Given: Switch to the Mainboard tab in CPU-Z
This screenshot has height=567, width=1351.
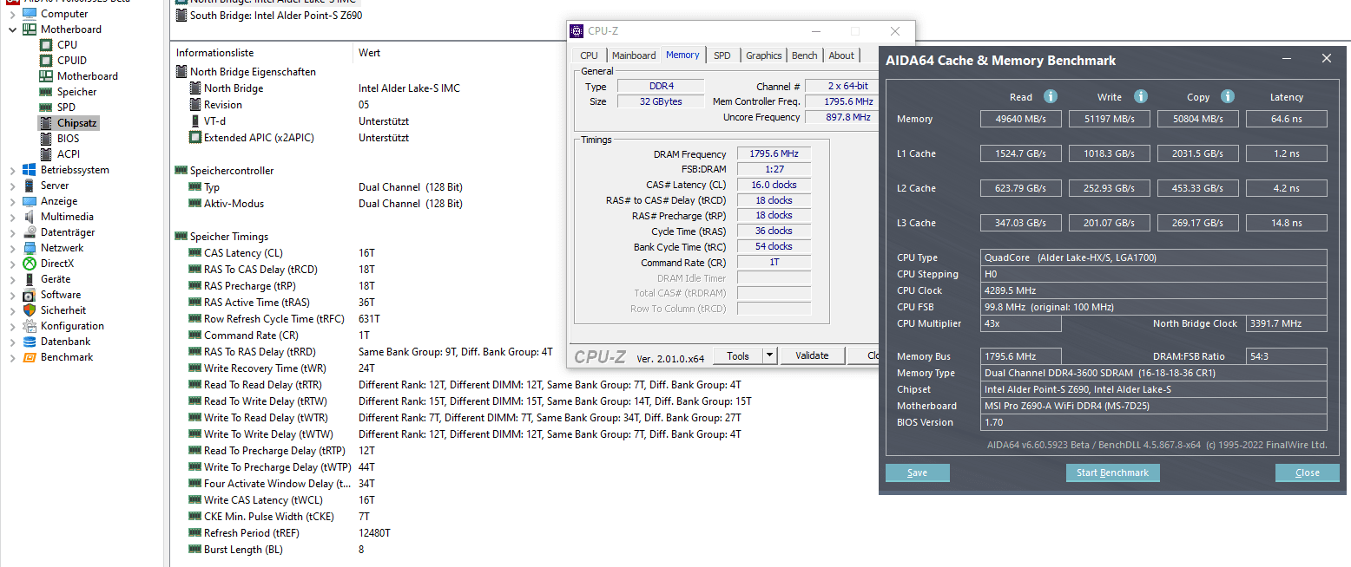Looking at the screenshot, I should (x=634, y=55).
